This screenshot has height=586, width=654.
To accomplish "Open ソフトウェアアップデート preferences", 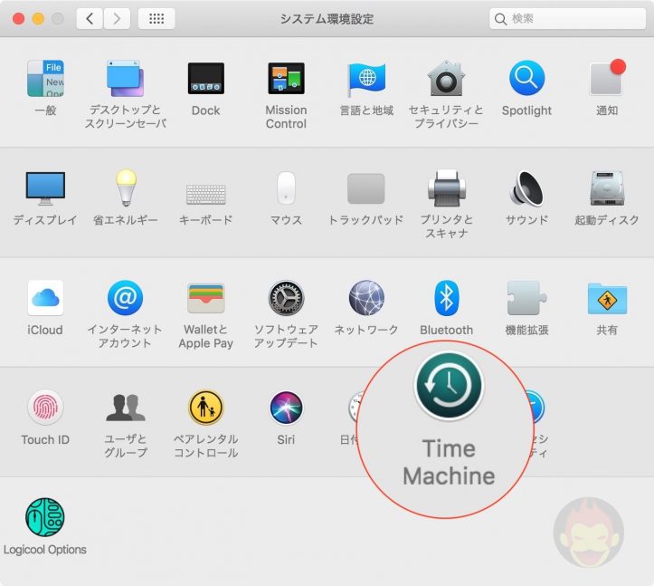I will [286, 298].
